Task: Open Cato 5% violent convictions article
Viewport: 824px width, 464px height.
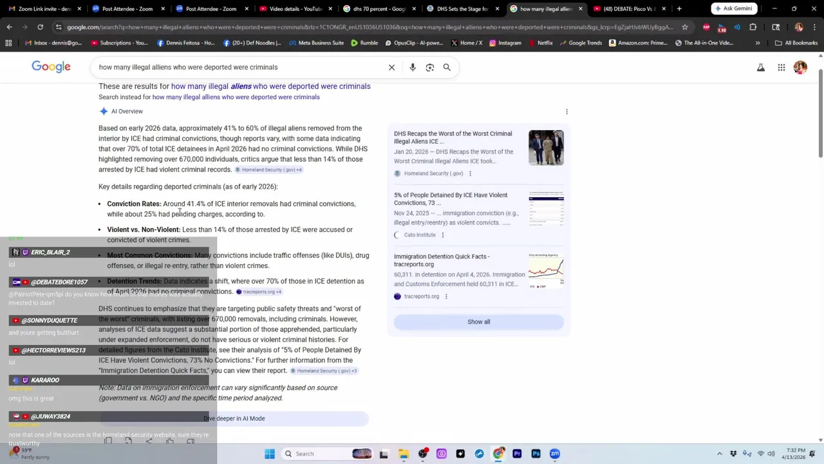Action: pos(451,198)
